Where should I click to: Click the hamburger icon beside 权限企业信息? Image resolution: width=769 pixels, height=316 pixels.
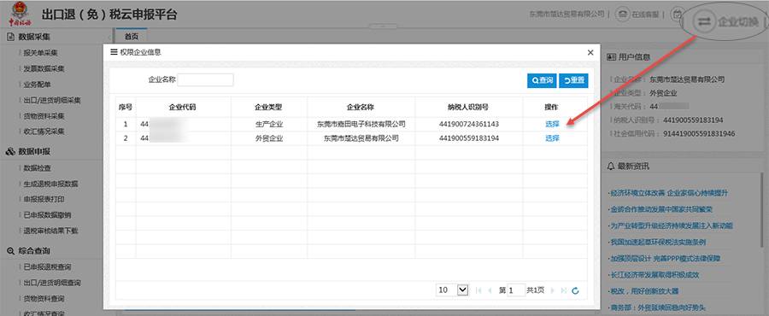[114, 52]
